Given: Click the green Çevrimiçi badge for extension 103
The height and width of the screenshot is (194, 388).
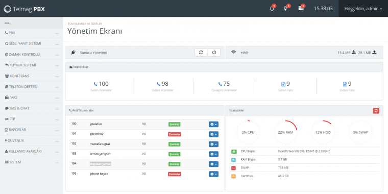Looking at the screenshot, I should click(175, 154).
